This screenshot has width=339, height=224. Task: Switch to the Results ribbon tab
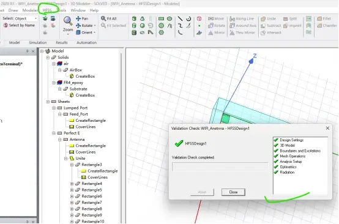pos(61,43)
